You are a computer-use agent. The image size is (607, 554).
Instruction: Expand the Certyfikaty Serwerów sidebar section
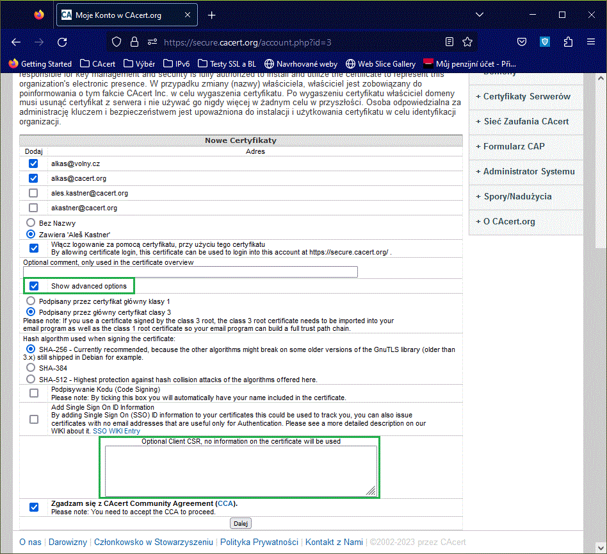[526, 96]
